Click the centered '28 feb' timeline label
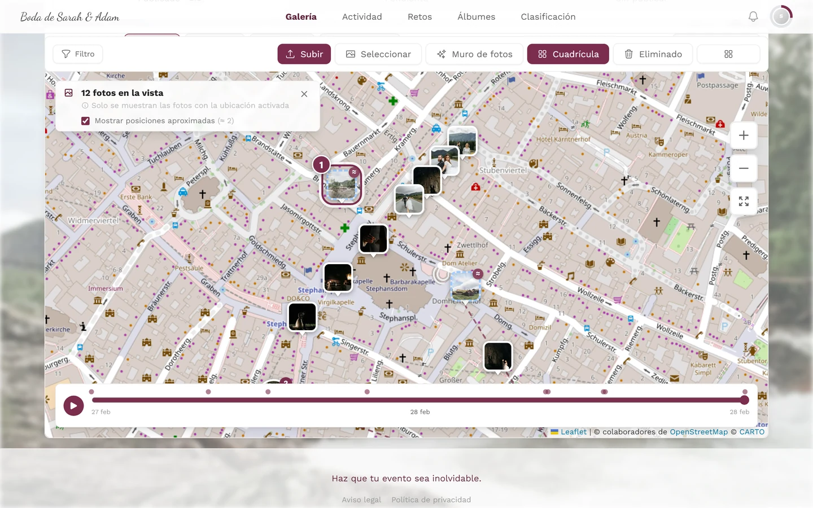Screen dimensions: 813x508 coord(420,412)
